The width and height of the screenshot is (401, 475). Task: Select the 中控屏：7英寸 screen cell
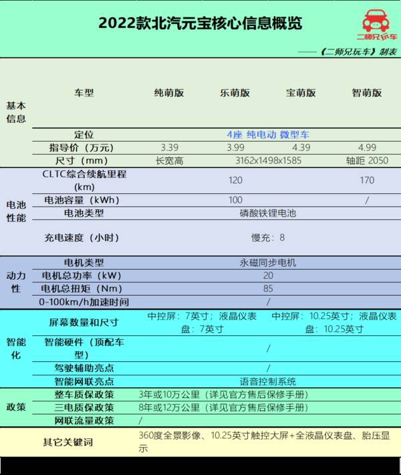pyautogui.click(x=202, y=322)
